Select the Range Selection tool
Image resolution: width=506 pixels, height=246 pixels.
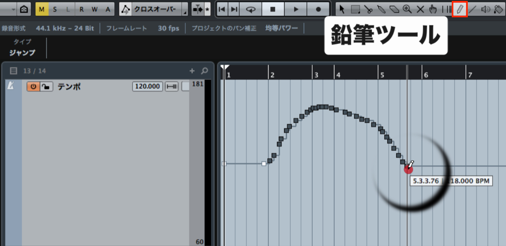point(355,9)
